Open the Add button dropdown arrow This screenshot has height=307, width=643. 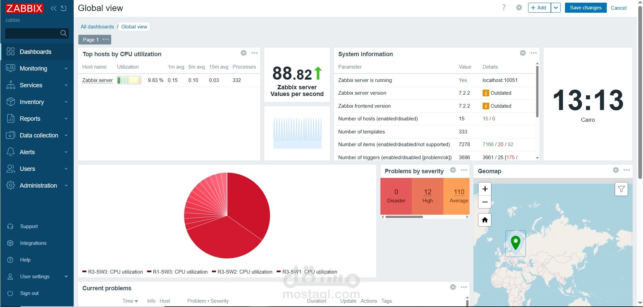tap(556, 8)
